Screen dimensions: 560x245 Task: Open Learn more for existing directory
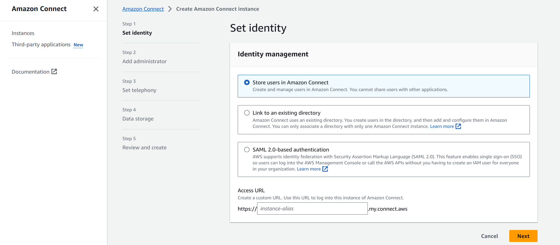click(x=442, y=126)
